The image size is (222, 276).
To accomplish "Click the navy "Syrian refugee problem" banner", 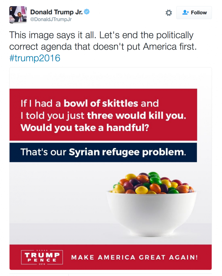I will (x=103, y=153).
